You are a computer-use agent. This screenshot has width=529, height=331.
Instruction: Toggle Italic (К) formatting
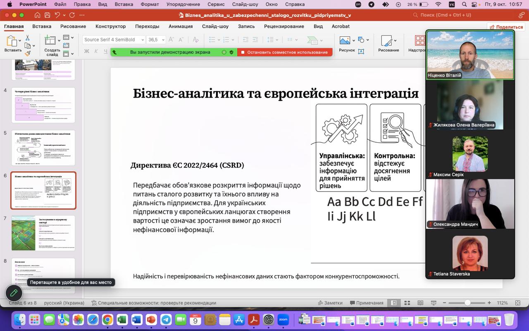coord(96,51)
